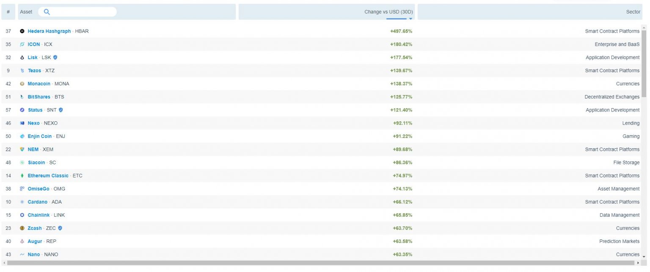Click the Gaming sector cell

[x=631, y=136]
